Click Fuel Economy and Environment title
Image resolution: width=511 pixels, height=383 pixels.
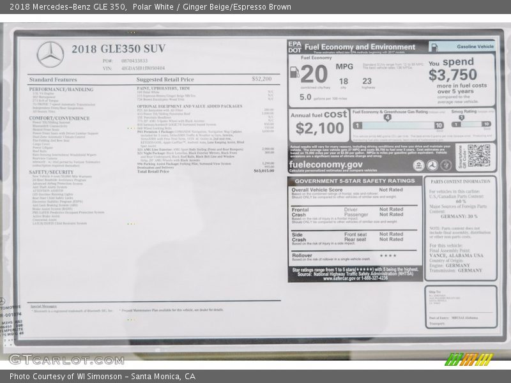coord(360,47)
